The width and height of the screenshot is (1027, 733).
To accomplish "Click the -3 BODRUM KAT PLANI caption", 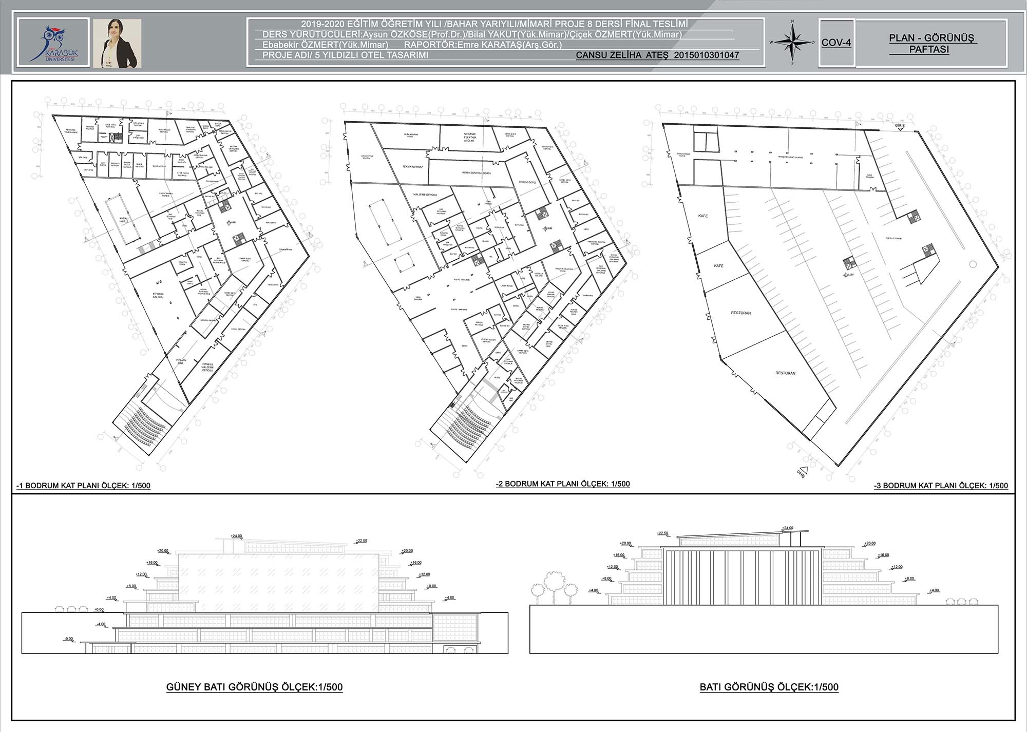I will point(941,485).
